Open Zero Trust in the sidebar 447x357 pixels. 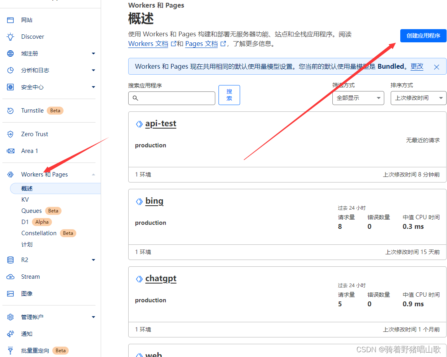34,134
